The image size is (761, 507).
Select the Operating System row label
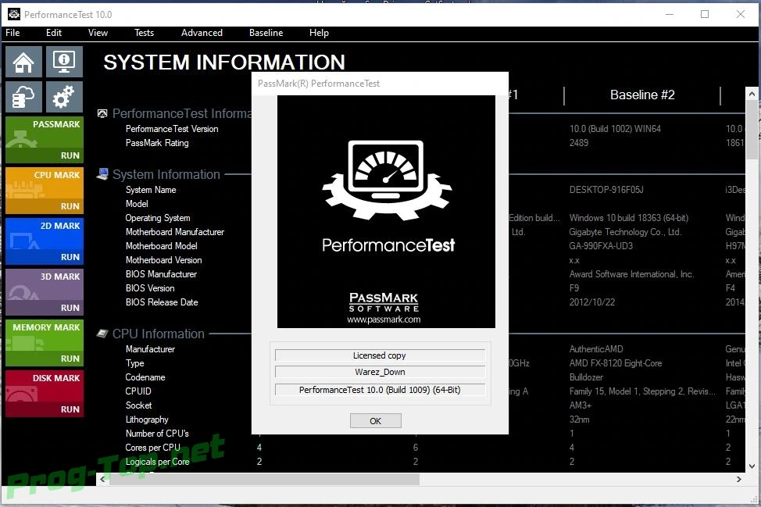point(158,218)
